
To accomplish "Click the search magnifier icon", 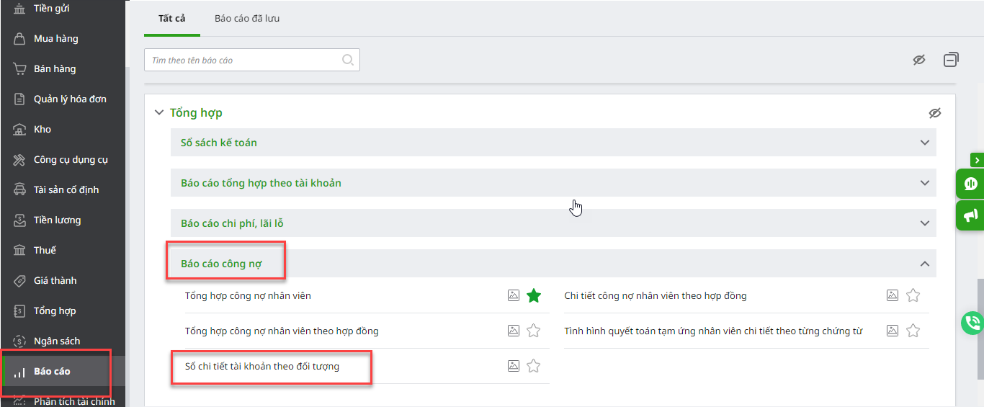I will (348, 60).
